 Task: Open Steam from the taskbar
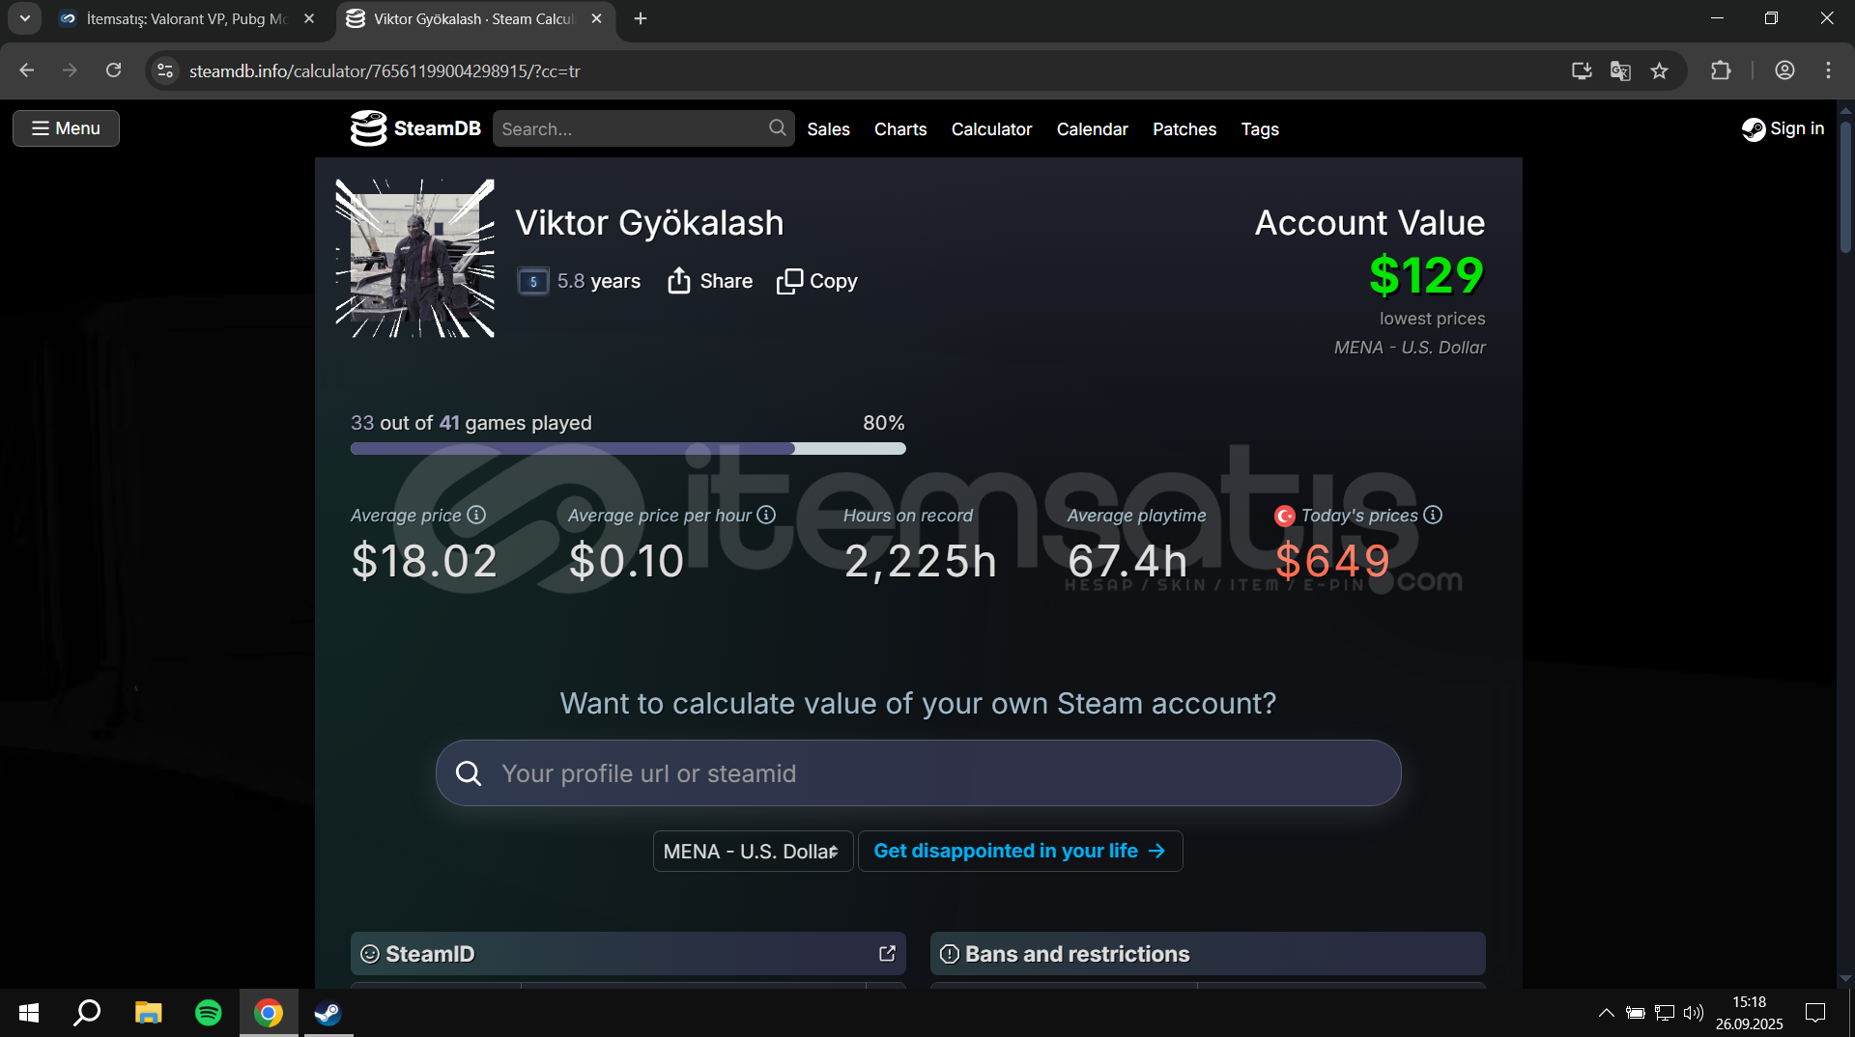coord(328,1013)
